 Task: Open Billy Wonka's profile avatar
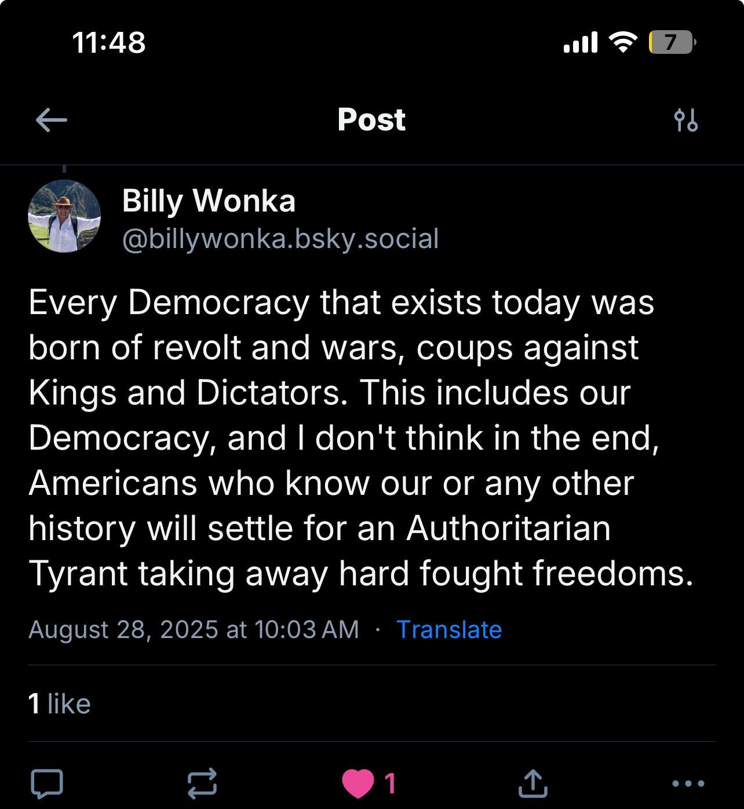pyautogui.click(x=64, y=216)
